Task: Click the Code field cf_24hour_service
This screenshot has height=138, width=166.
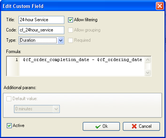Action: click(x=41, y=30)
